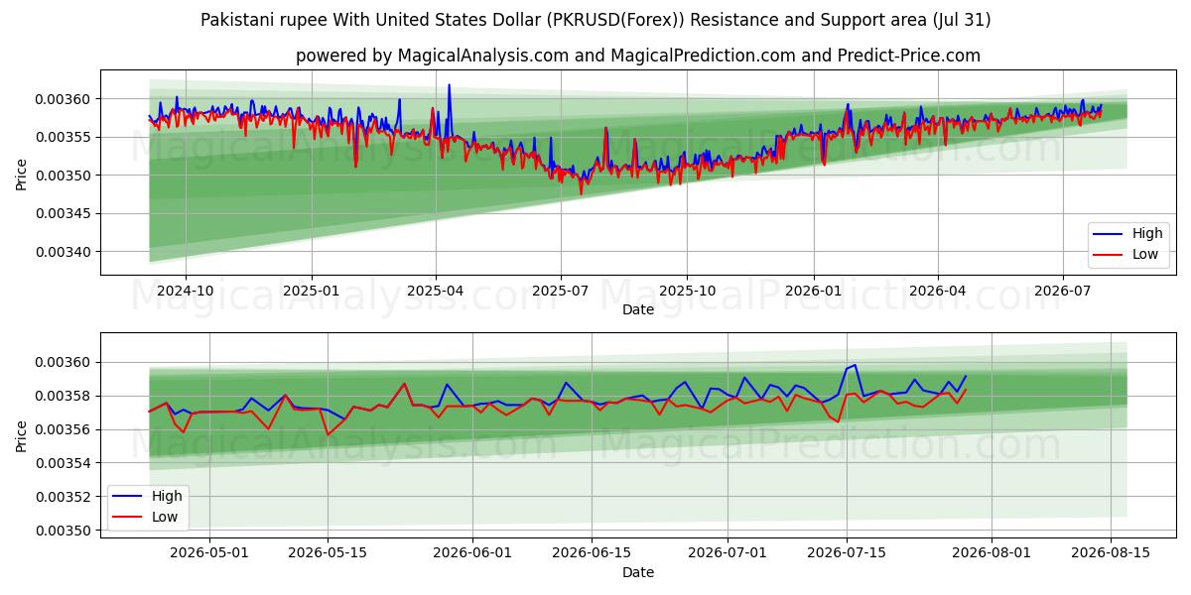The width and height of the screenshot is (1191, 595).
Task: Click the 2026-07-01 tick label
Action: 728,553
